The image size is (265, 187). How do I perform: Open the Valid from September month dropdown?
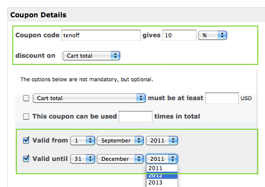(120, 141)
